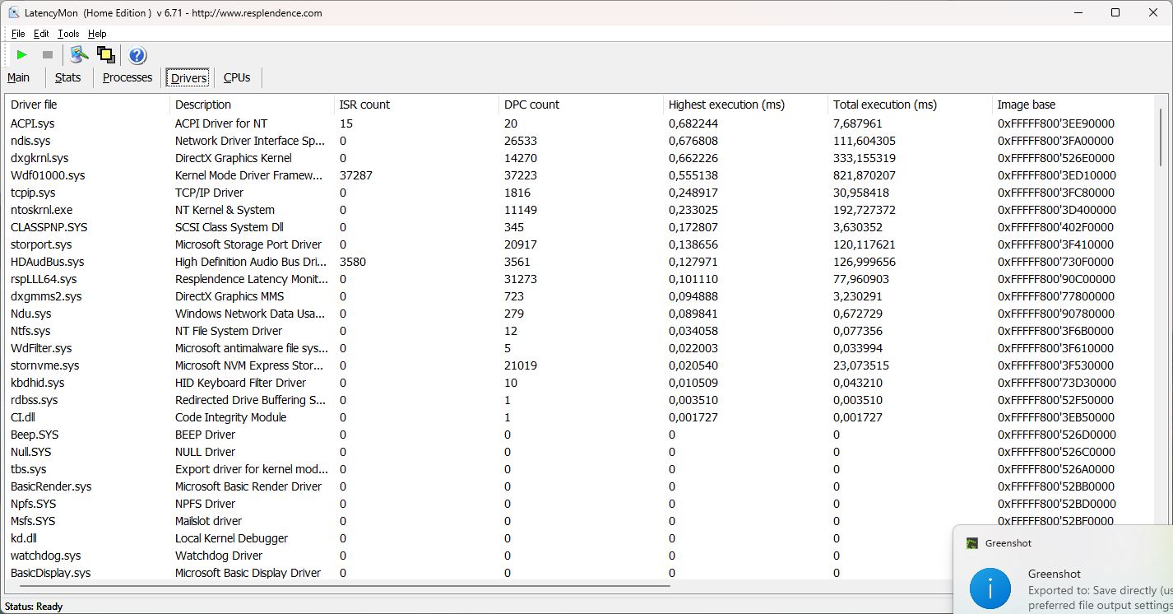Sort by the ISR count column header
This screenshot has height=614, width=1173.
[x=417, y=105]
